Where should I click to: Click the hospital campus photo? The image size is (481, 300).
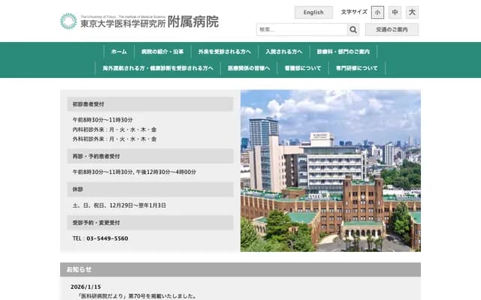click(x=331, y=171)
